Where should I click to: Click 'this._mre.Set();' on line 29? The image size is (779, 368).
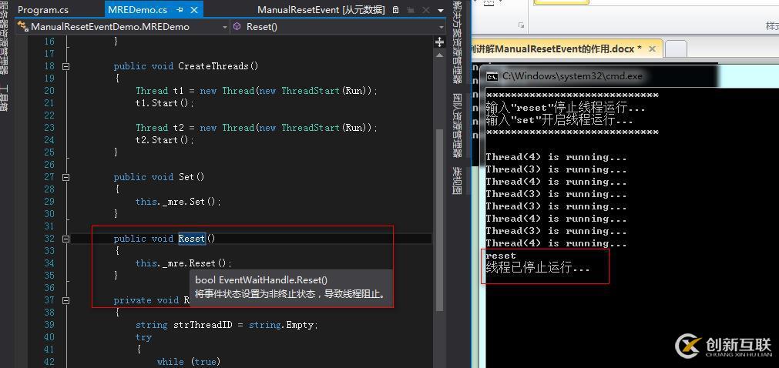point(178,201)
